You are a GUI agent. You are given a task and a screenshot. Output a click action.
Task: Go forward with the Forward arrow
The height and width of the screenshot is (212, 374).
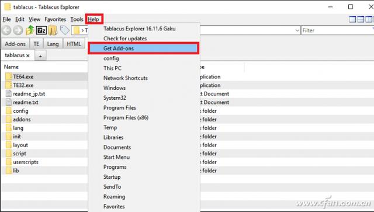[x=18, y=30]
